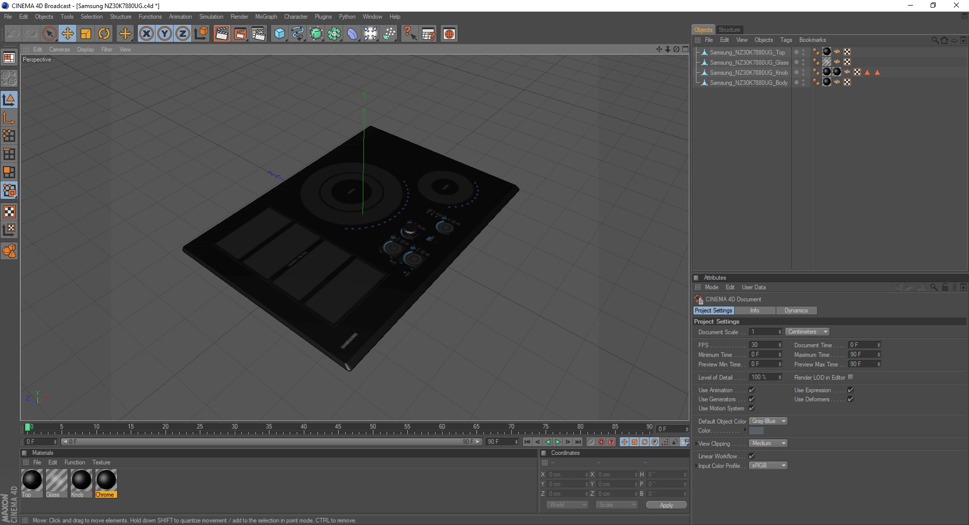Click the FPS input field

(765, 345)
